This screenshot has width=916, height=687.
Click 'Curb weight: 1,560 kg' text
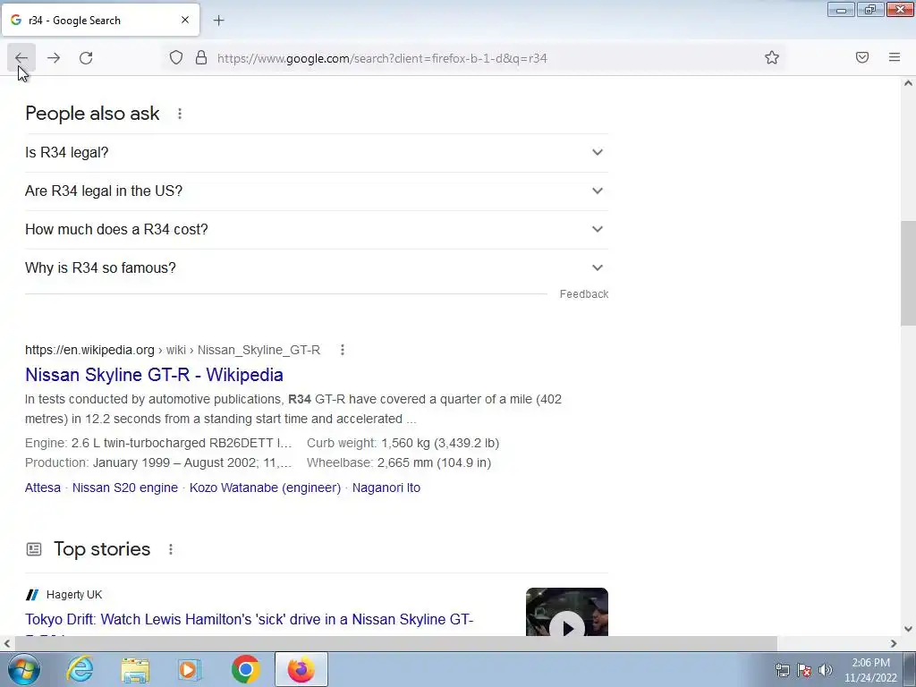pyautogui.click(x=403, y=443)
